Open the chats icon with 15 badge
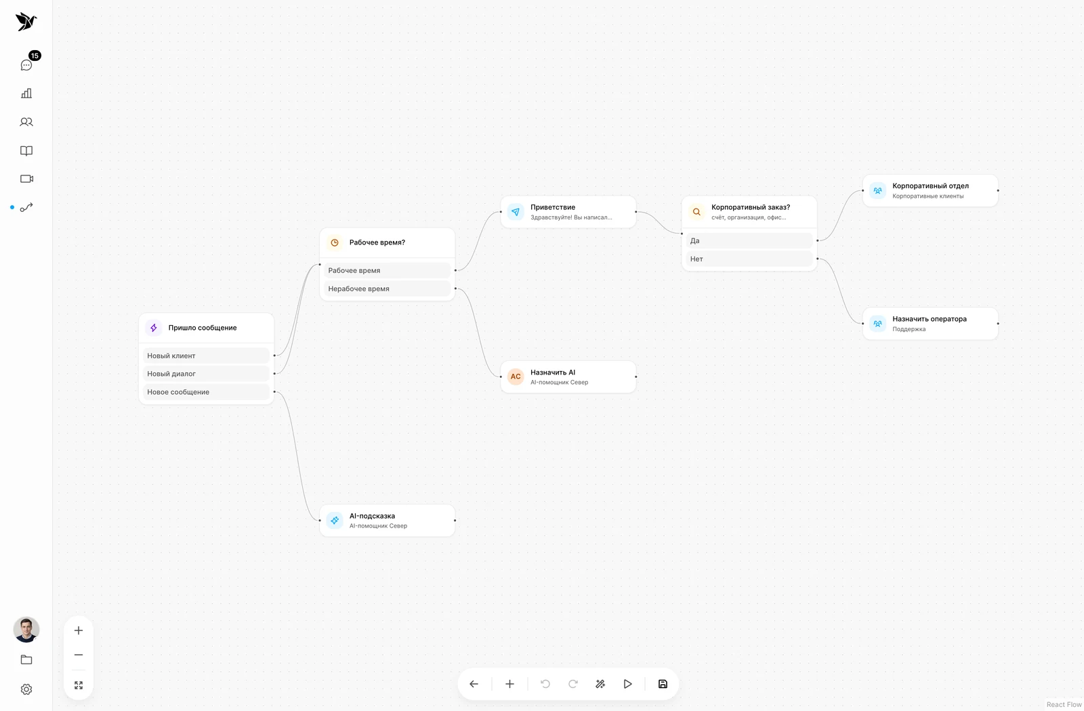 point(26,65)
